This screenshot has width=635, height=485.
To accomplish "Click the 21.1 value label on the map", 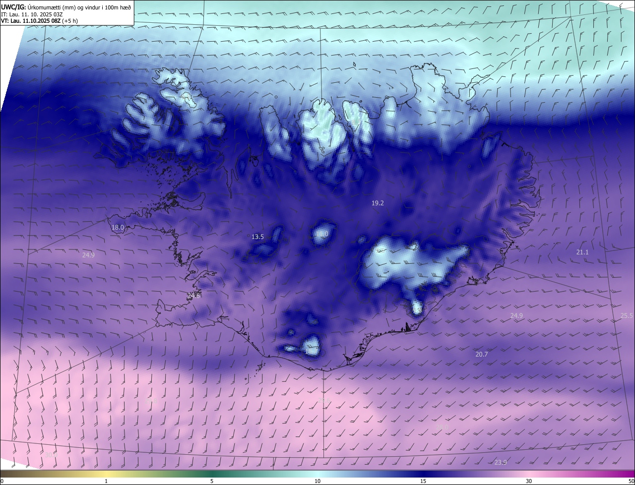I will click(x=582, y=252).
